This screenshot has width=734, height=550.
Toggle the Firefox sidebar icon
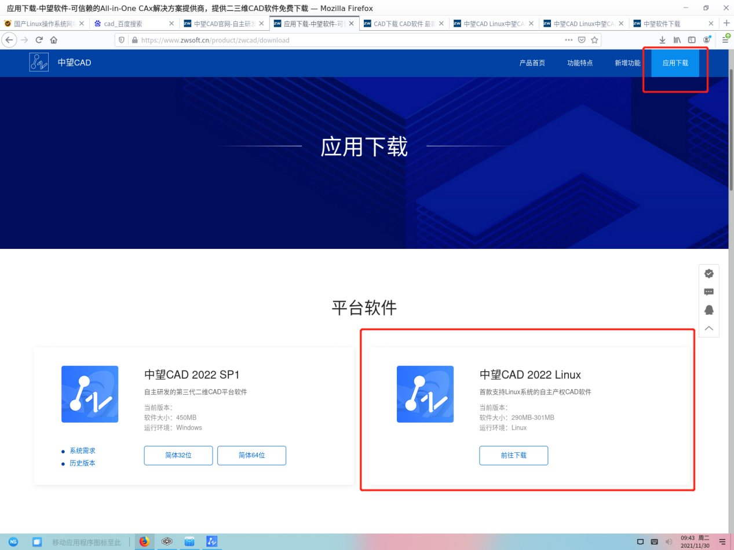(x=692, y=40)
